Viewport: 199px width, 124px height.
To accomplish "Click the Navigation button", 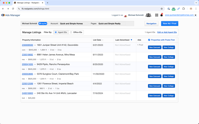I will (151, 23).
